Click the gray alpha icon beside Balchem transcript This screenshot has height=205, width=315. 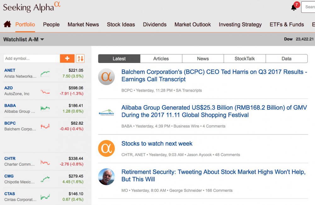pyautogui.click(x=106, y=77)
